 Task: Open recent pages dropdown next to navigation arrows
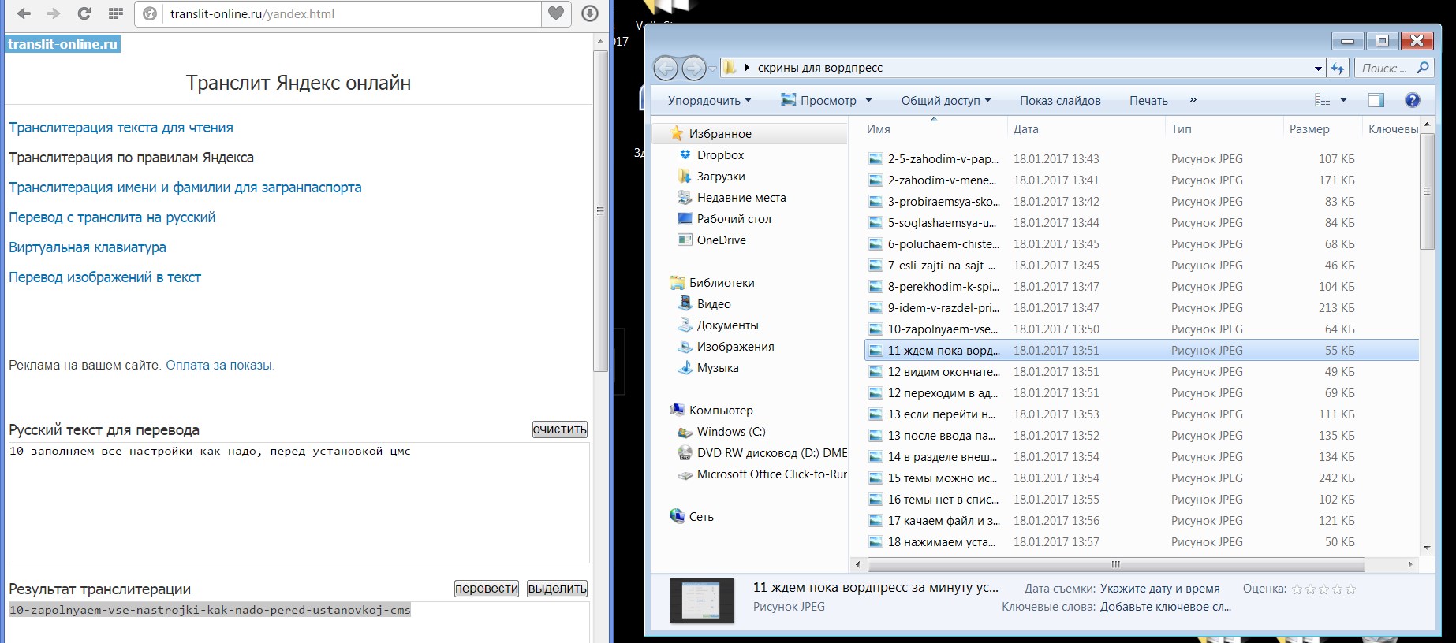point(713,69)
